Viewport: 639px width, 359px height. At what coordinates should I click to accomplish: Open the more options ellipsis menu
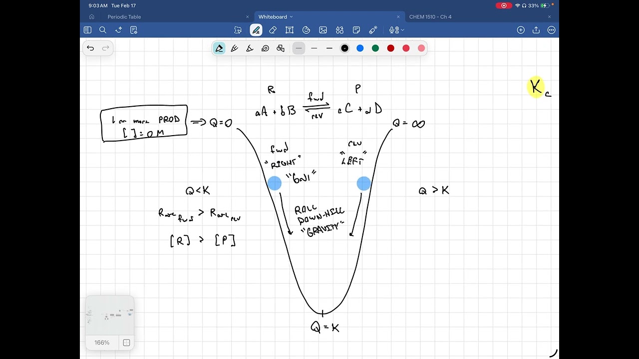tap(552, 30)
